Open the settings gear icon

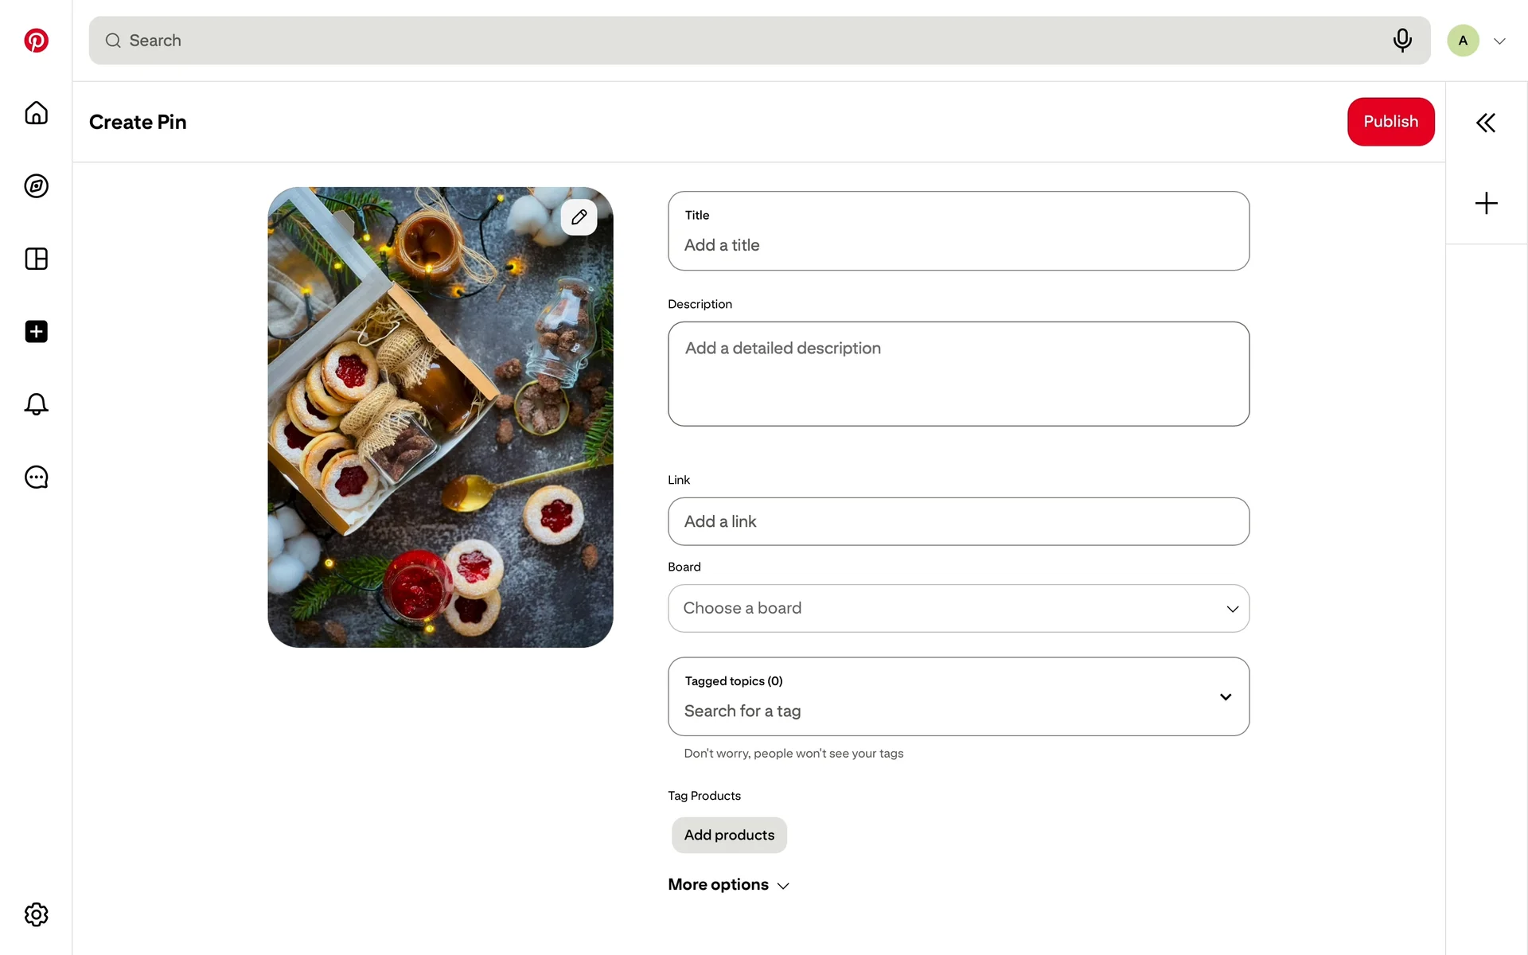pos(36,914)
